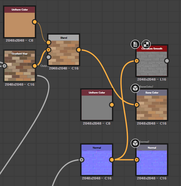Click the 2048x2048 - C16 label under Blend
181x186 pixels.
pyautogui.click(x=64, y=68)
